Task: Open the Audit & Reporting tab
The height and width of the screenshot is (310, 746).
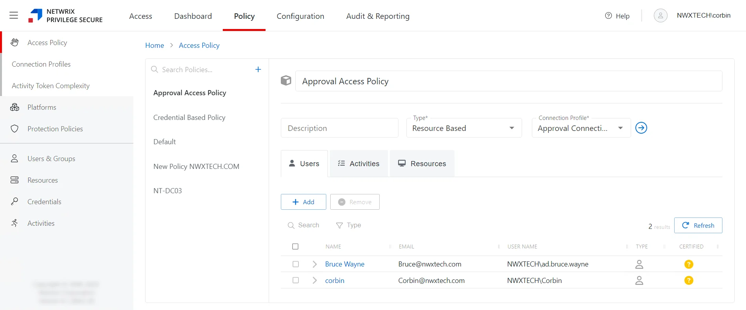Action: (x=378, y=16)
